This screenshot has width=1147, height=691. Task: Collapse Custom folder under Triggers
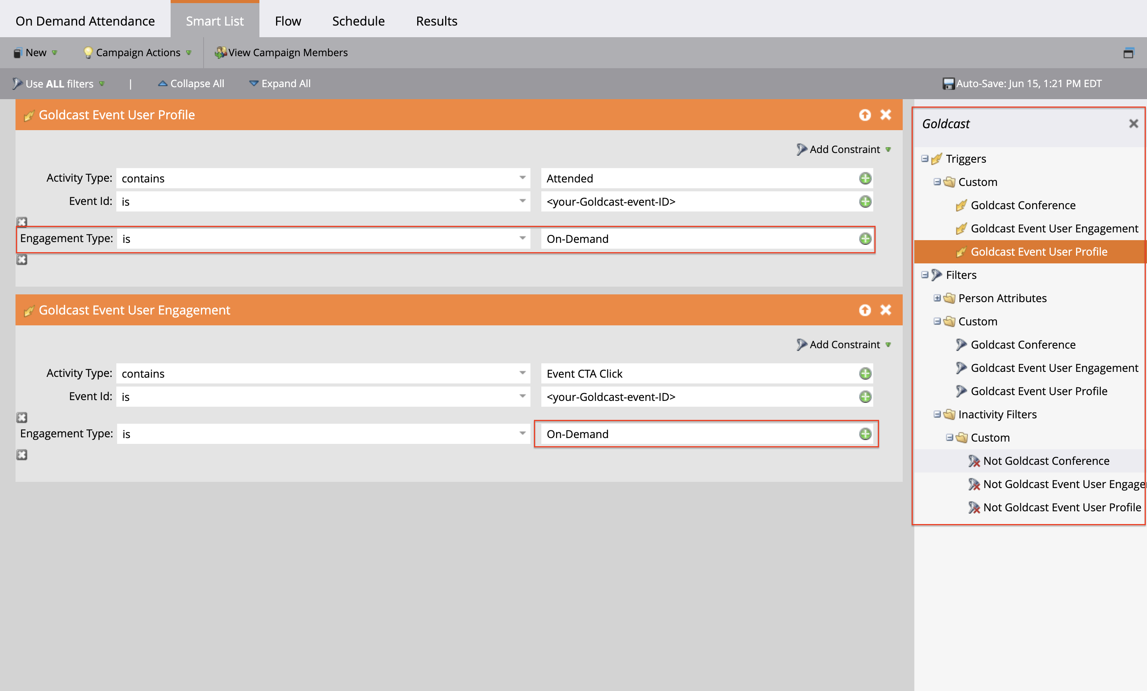[937, 182]
